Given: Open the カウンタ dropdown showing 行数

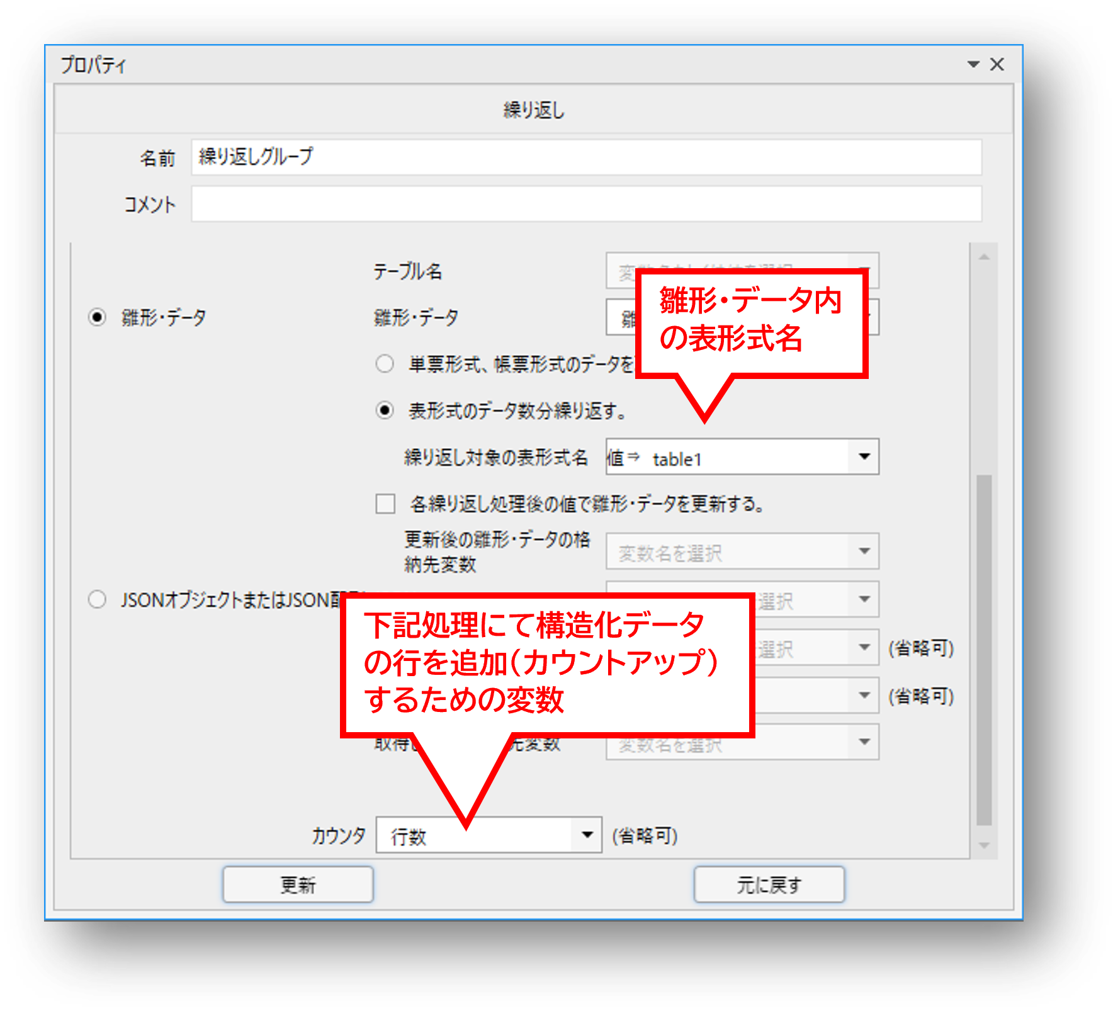Looking at the screenshot, I should coord(587,835).
